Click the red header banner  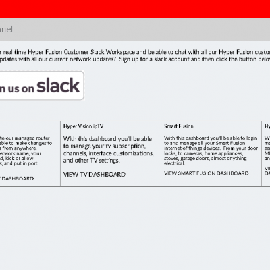(135, 9)
